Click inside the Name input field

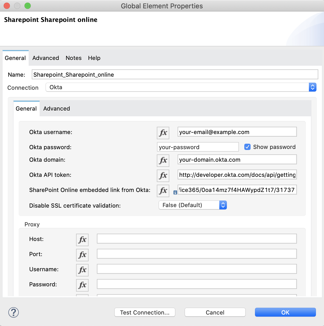click(175, 74)
